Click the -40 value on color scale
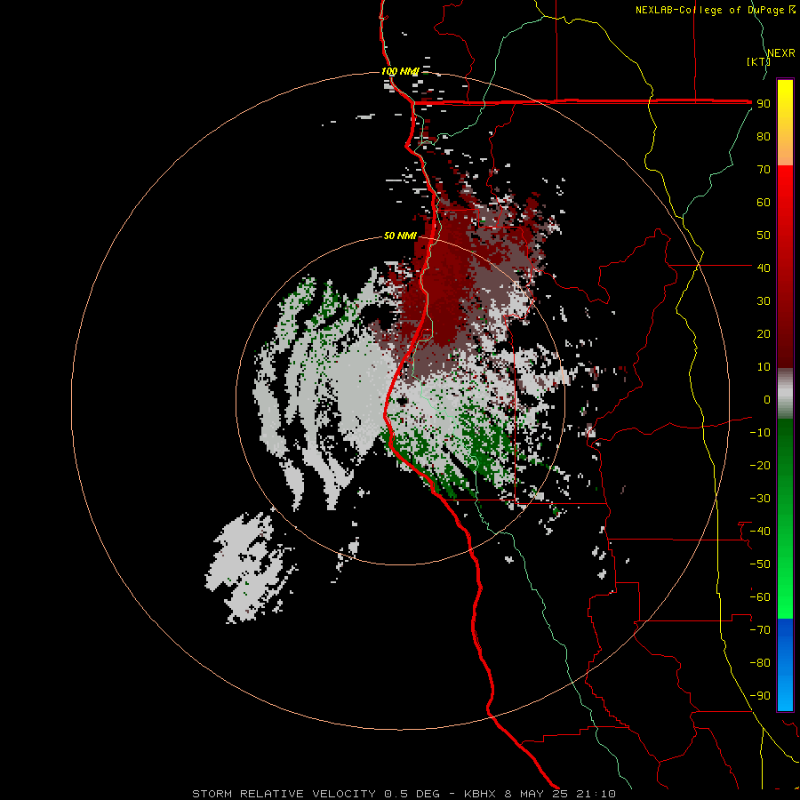 click(760, 532)
